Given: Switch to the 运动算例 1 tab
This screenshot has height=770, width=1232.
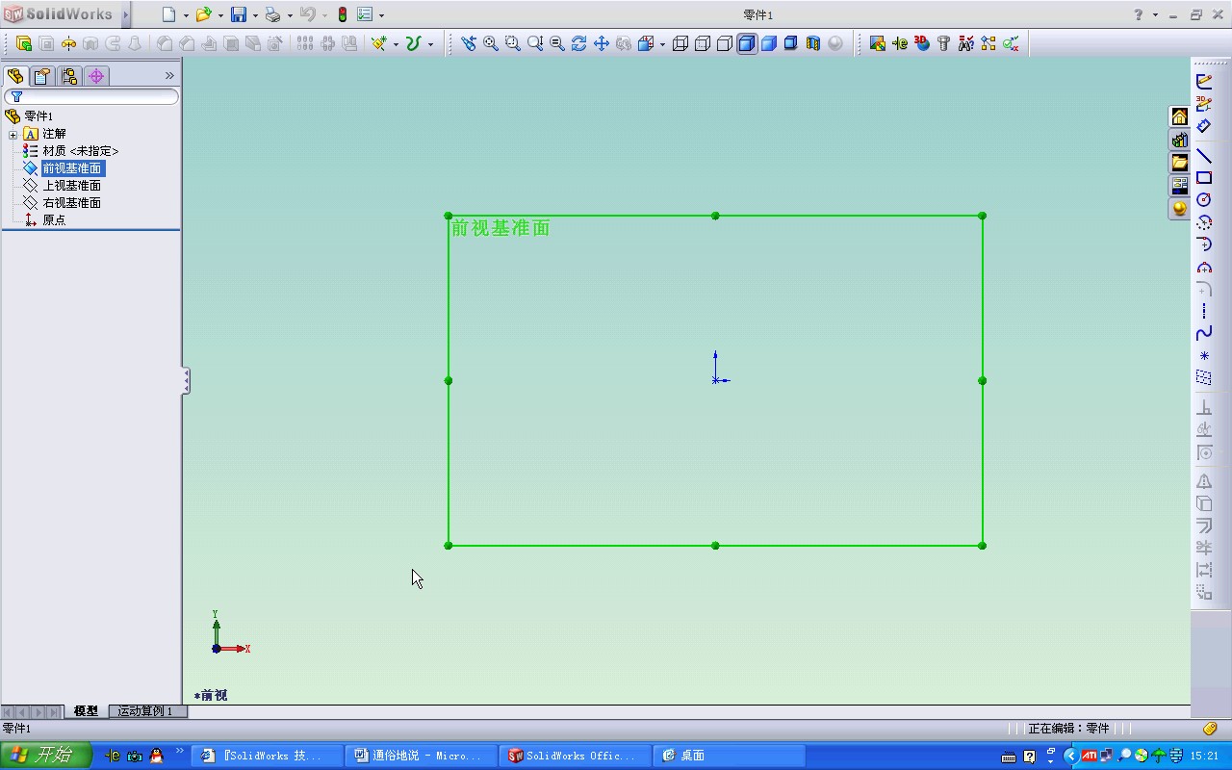Looking at the screenshot, I should point(146,711).
